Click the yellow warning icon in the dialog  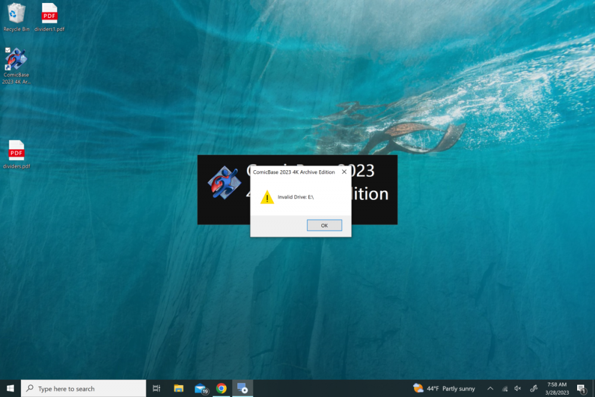pyautogui.click(x=267, y=197)
